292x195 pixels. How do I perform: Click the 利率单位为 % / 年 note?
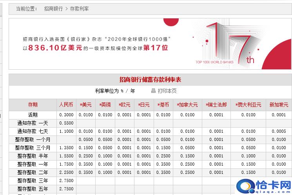(115, 91)
